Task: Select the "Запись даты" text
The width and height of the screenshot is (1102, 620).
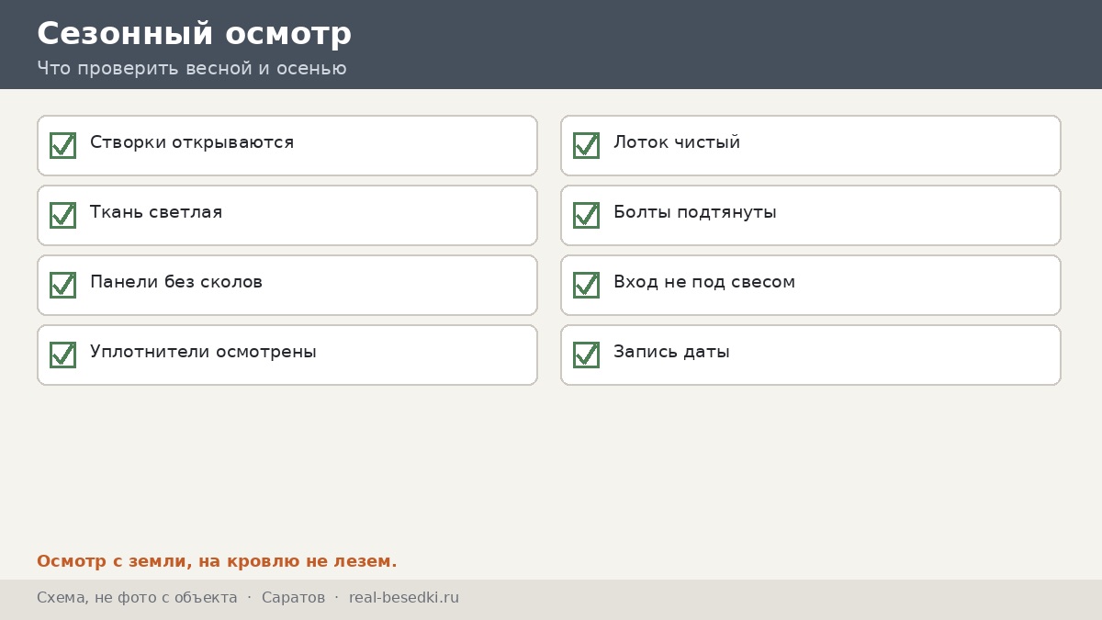Action: coord(671,352)
